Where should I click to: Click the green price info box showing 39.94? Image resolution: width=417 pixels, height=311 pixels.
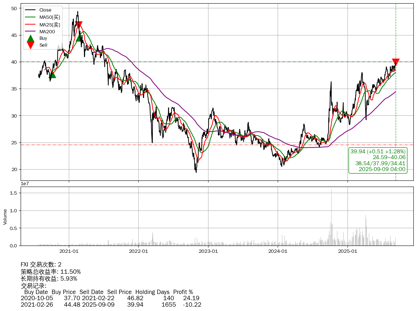(x=378, y=160)
